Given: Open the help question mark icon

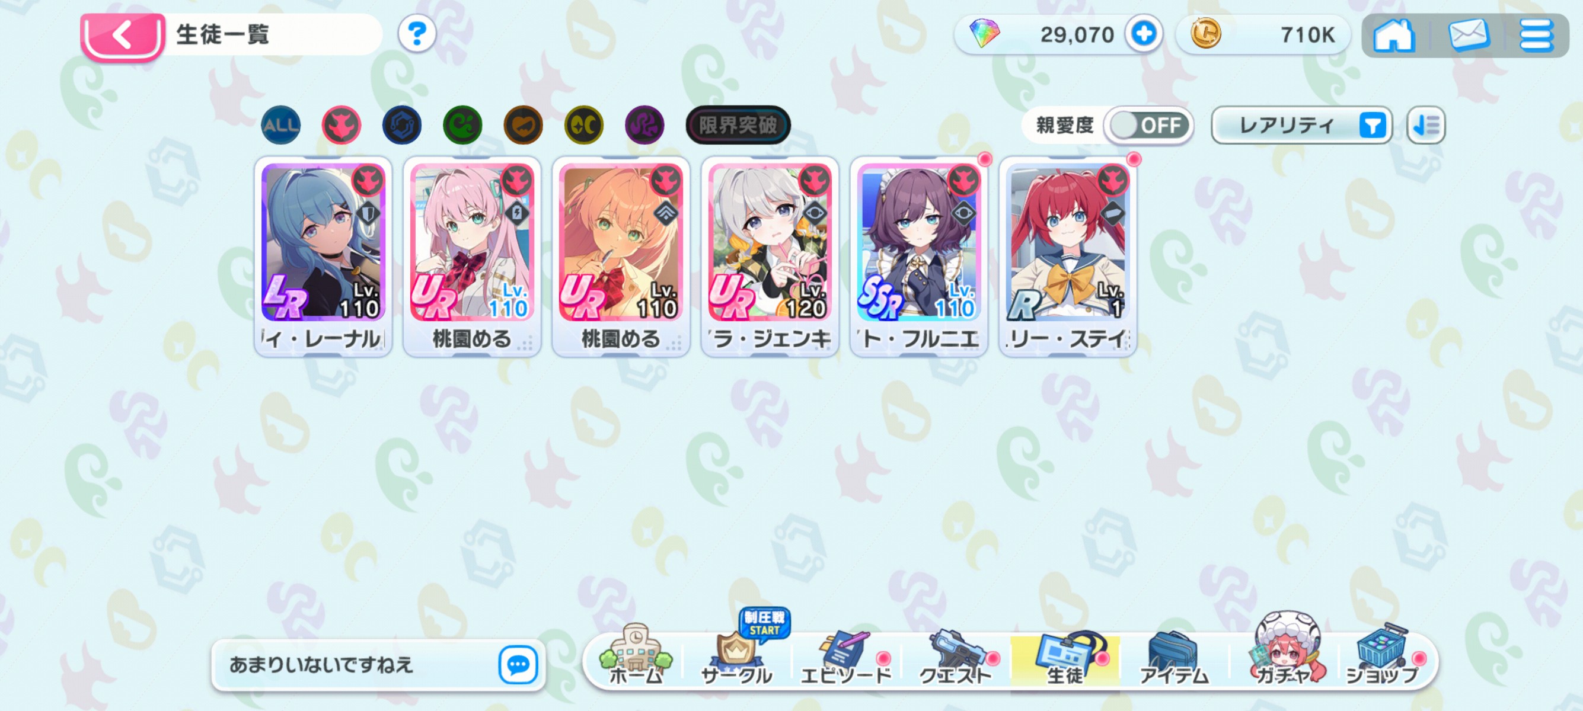Looking at the screenshot, I should tap(417, 34).
